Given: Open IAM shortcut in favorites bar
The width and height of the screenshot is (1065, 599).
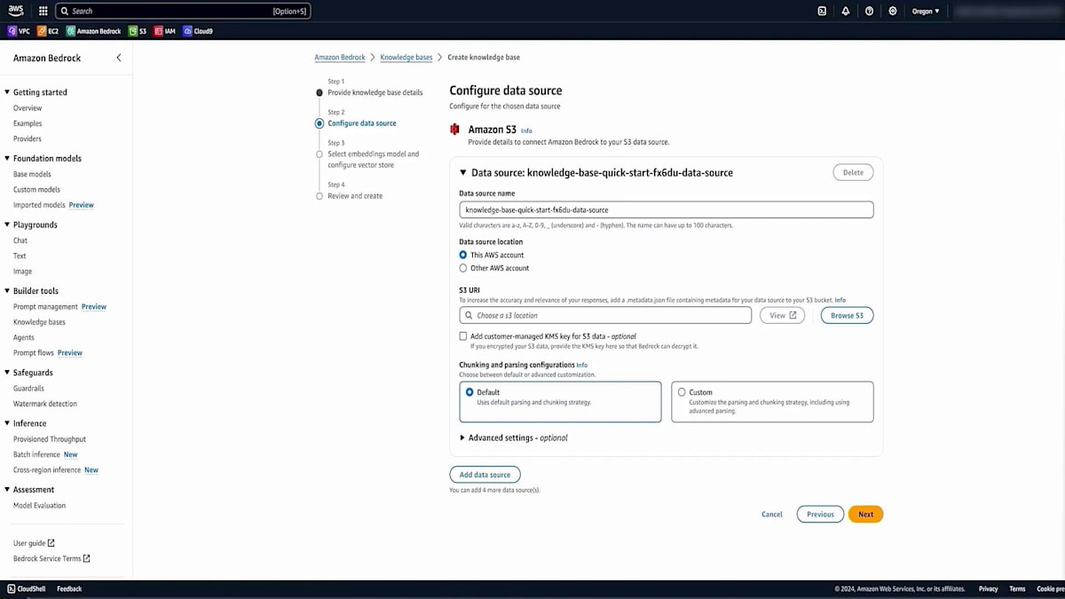Looking at the screenshot, I should (x=165, y=31).
